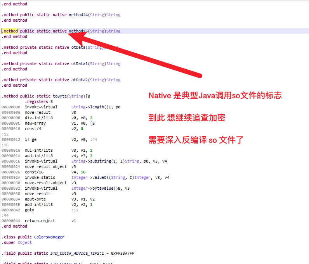Click the method25 name in highlighted line
This screenshot has height=264, width=309.
(x=78, y=31)
